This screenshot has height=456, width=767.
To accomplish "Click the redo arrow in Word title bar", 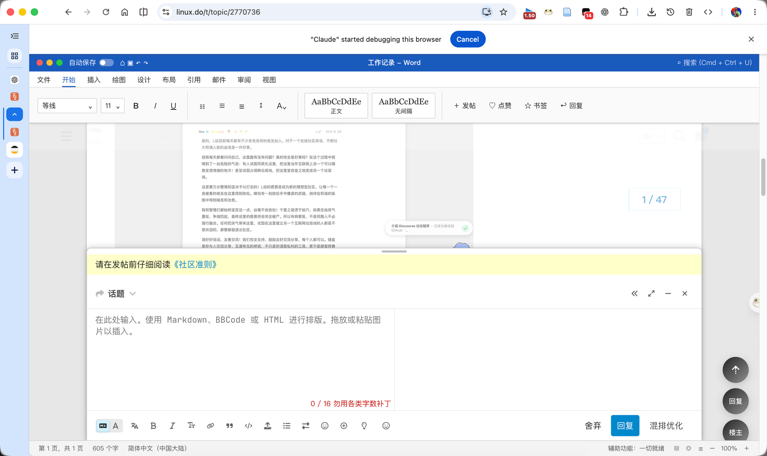I will 146,63.
